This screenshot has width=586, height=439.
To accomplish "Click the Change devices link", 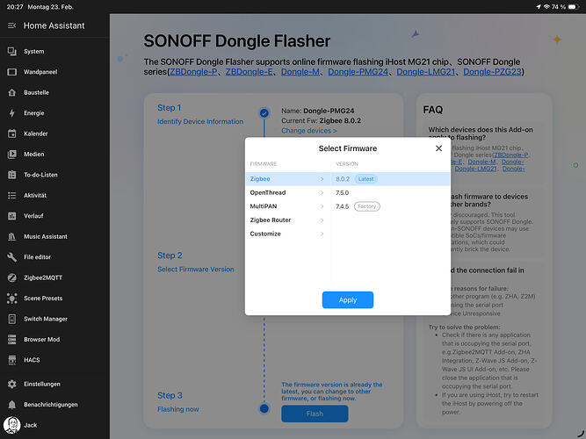I will tap(309, 131).
